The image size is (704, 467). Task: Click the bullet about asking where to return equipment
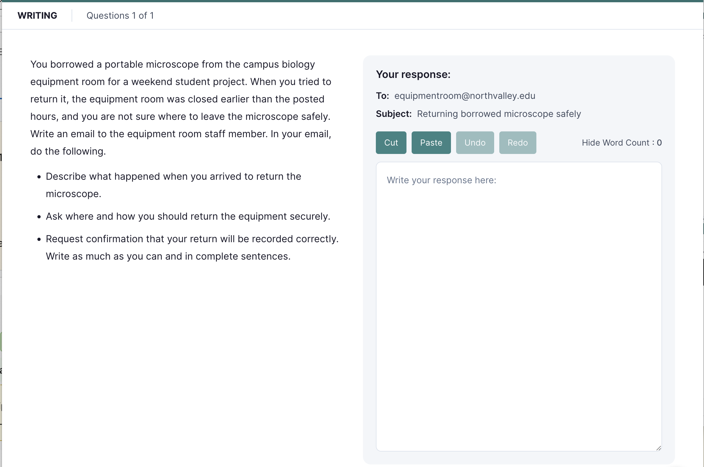(x=188, y=216)
